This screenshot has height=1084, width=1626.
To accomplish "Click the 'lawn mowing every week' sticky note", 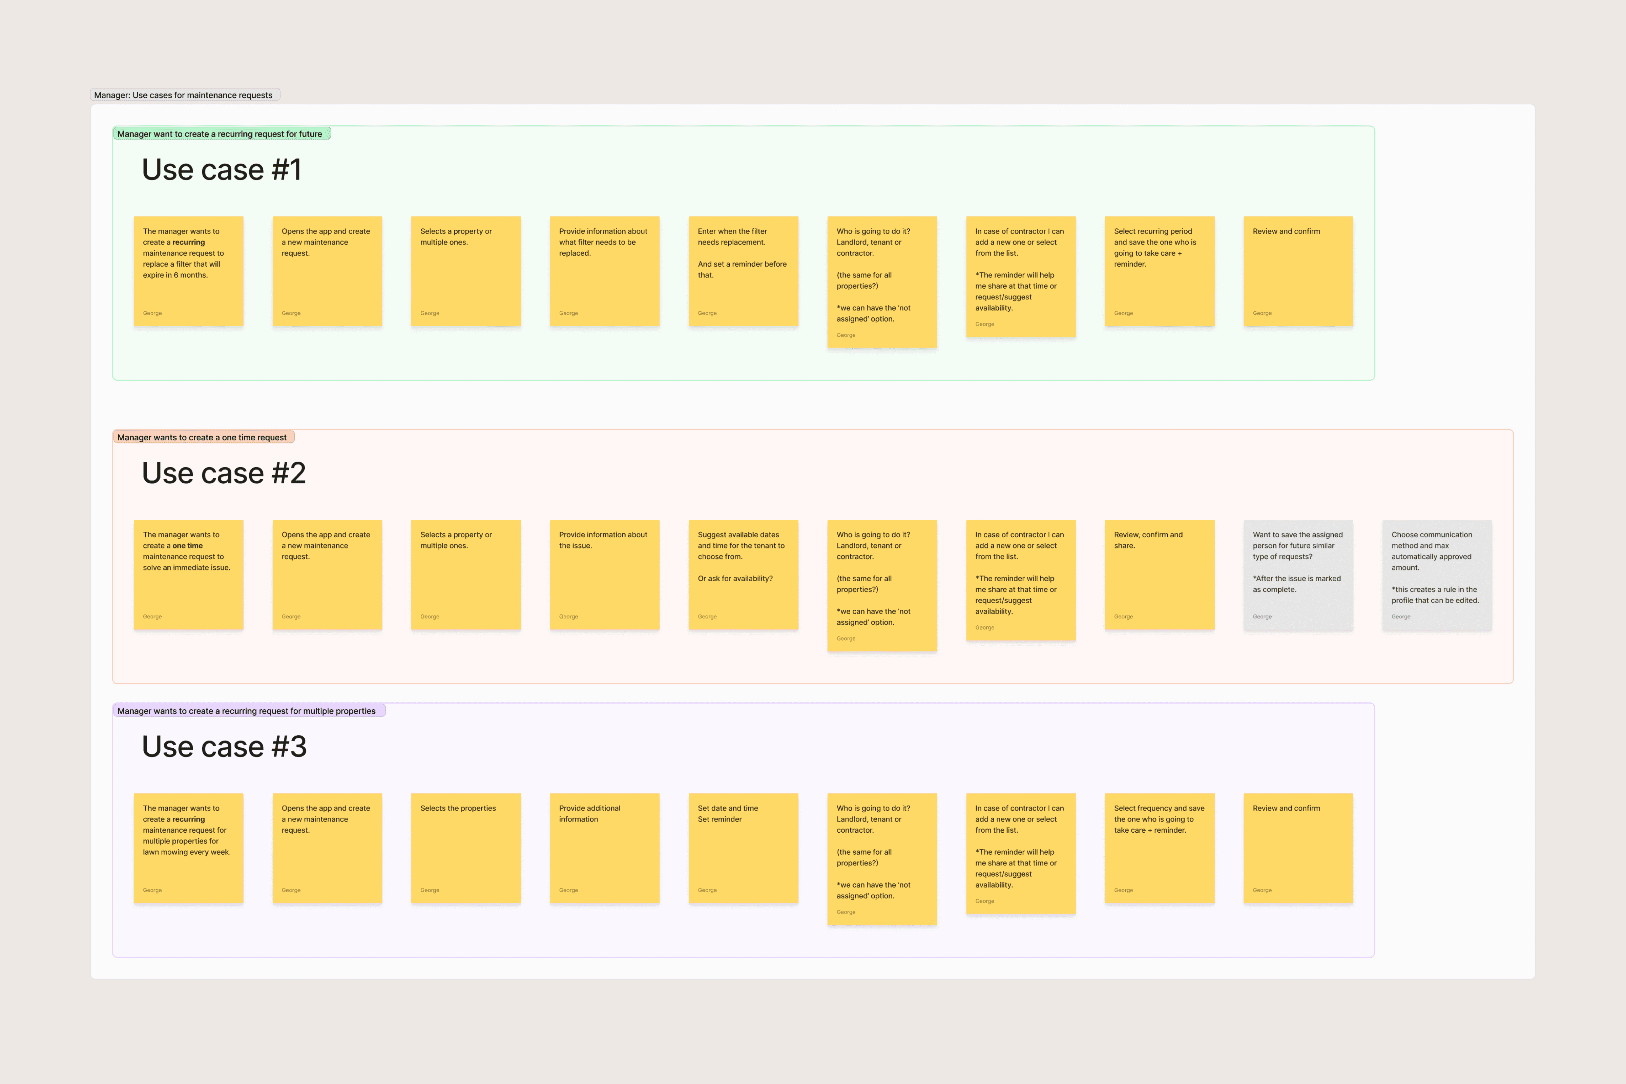I will (188, 848).
